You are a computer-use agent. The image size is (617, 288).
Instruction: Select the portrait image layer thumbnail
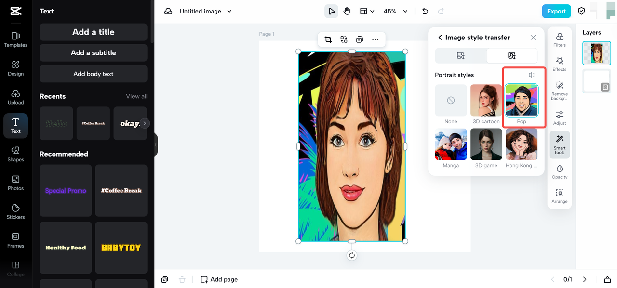click(x=597, y=53)
